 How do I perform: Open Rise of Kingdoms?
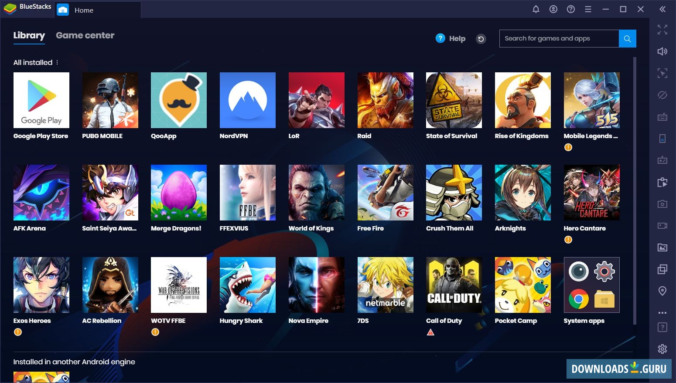point(523,100)
